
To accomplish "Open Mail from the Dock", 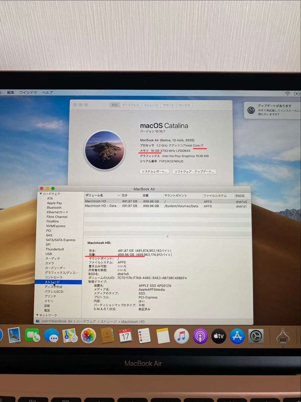I will pyautogui.click(x=14, y=336).
